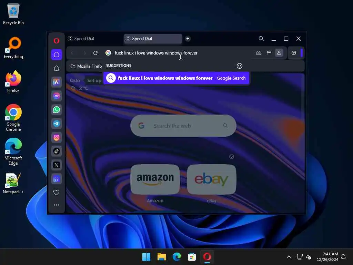Open TikTok in the sidebar
The image size is (353, 265).
(57, 151)
